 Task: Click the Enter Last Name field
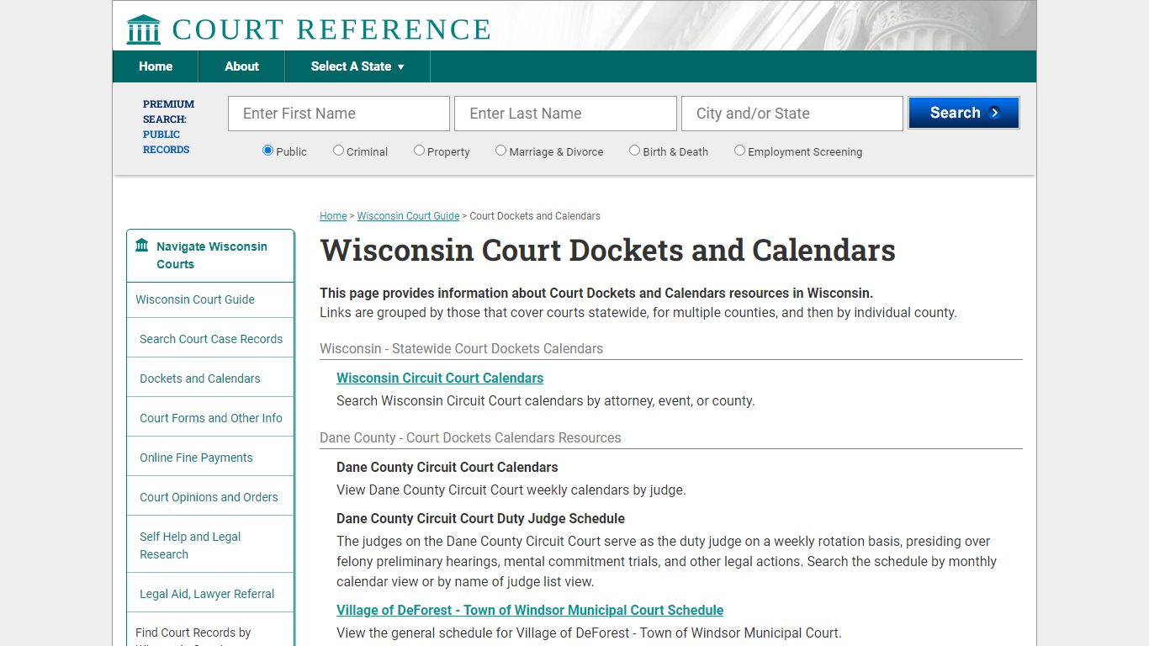coord(565,114)
